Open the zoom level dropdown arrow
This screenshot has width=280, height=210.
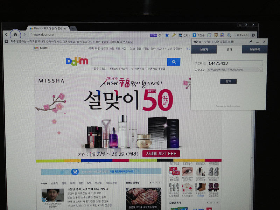(x=232, y=35)
